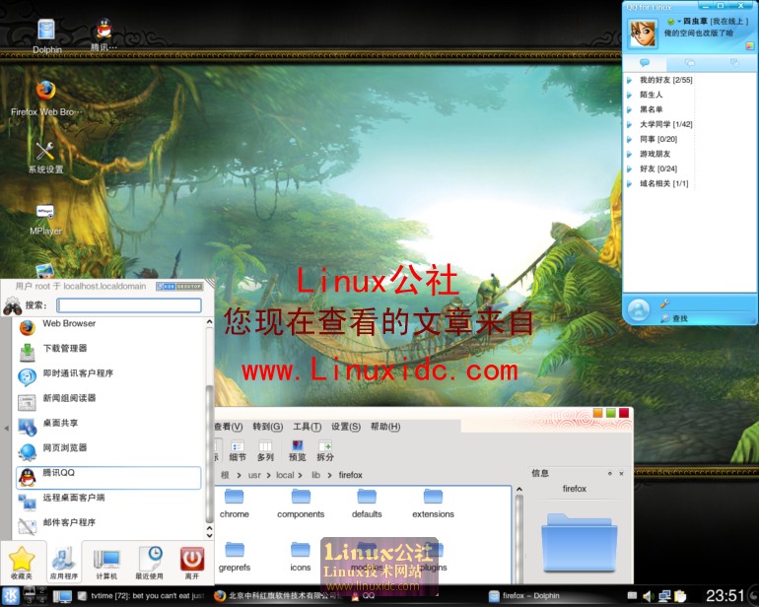The image size is (759, 607).
Task: Open the 离开 launcher tab
Action: click(x=191, y=562)
